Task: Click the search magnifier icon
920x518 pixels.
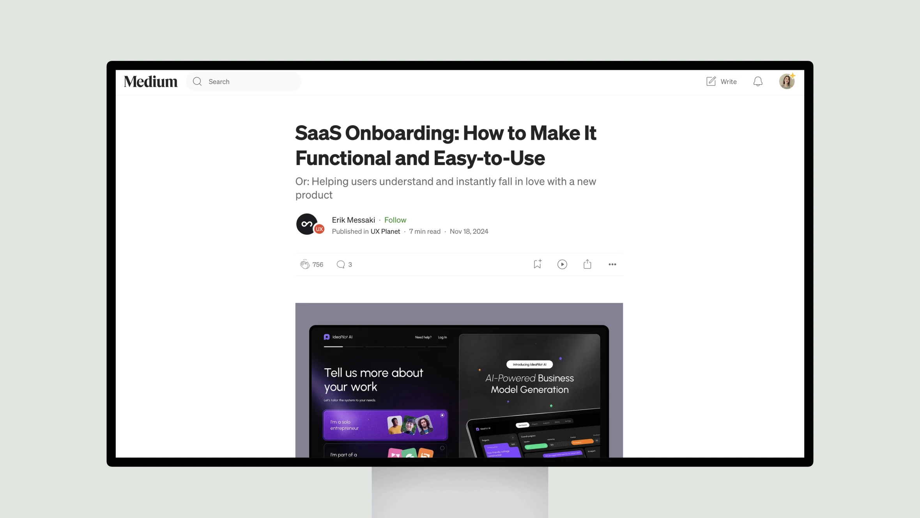Action: [x=197, y=81]
